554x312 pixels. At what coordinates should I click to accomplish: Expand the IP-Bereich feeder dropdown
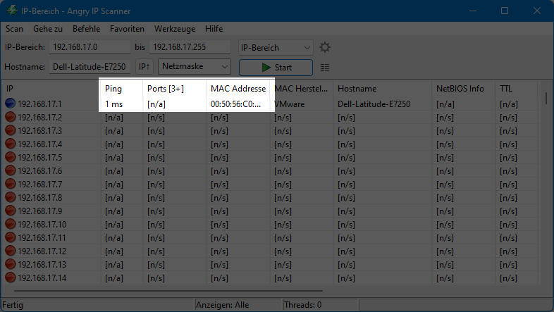(276, 47)
